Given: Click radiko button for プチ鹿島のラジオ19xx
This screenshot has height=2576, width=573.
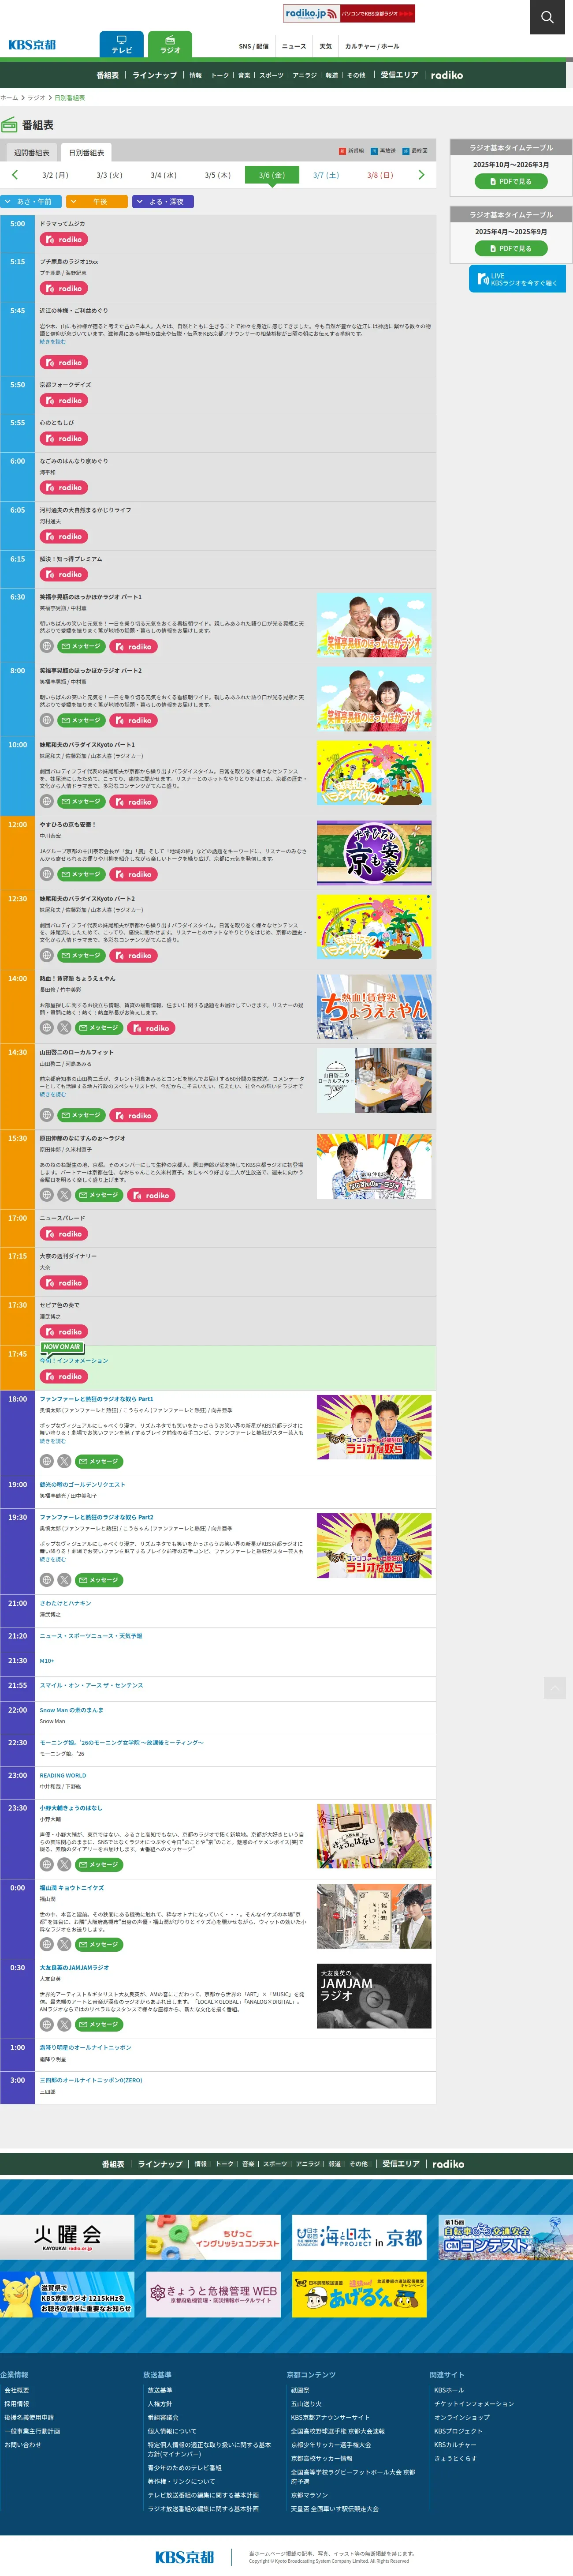Looking at the screenshot, I should tap(64, 288).
